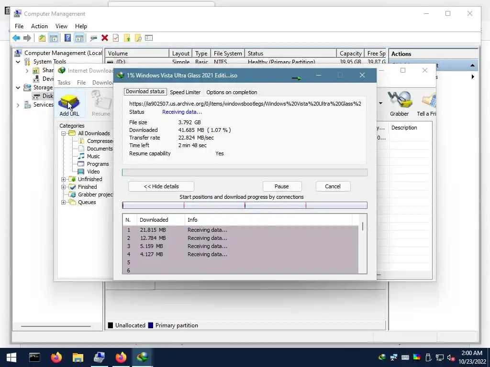
Task: Click the folder with magnifier toolbar icon
Action: (138, 38)
